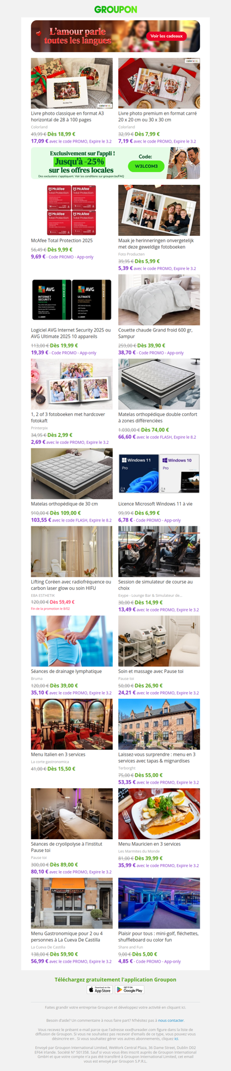Open the racing simulator session image
The image size is (231, 1071).
(x=159, y=551)
